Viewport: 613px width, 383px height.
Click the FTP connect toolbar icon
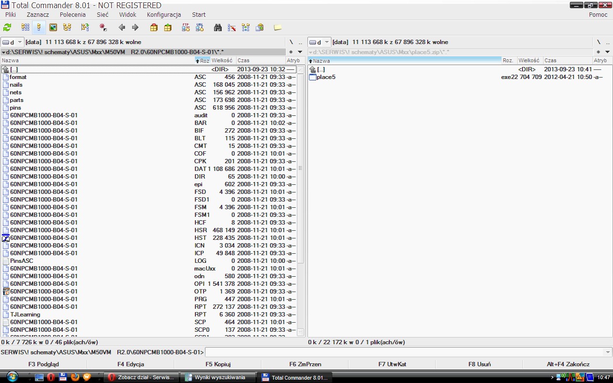point(186,28)
